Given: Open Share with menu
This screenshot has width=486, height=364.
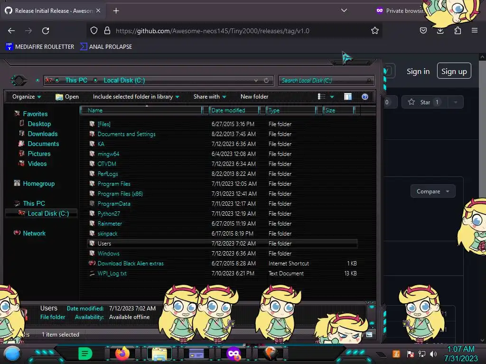Looking at the screenshot, I should (210, 97).
